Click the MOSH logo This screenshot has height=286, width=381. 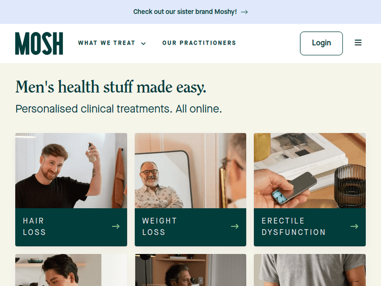click(x=39, y=44)
